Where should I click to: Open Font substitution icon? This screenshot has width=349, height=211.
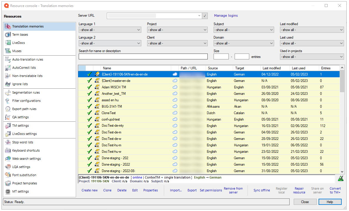(x=8, y=175)
